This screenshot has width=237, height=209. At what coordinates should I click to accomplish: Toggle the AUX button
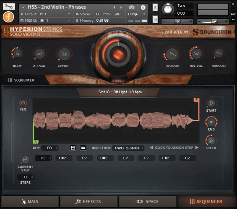233,14
